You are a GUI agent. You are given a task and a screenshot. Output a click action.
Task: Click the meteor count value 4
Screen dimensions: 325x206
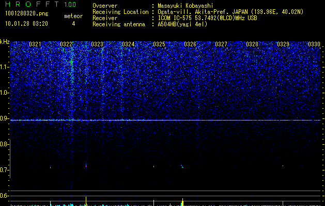tap(73, 24)
